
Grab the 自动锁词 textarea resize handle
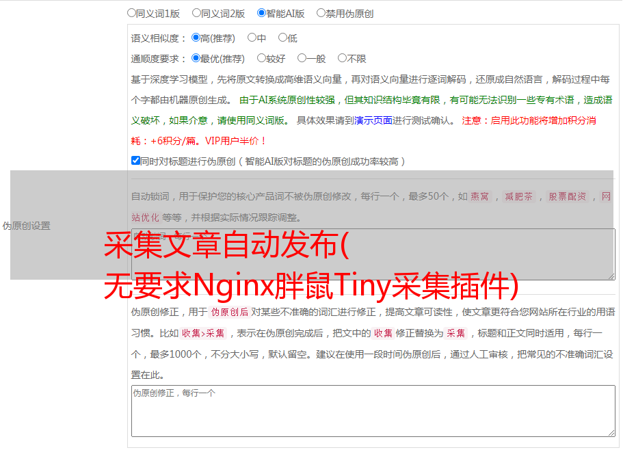click(611, 276)
